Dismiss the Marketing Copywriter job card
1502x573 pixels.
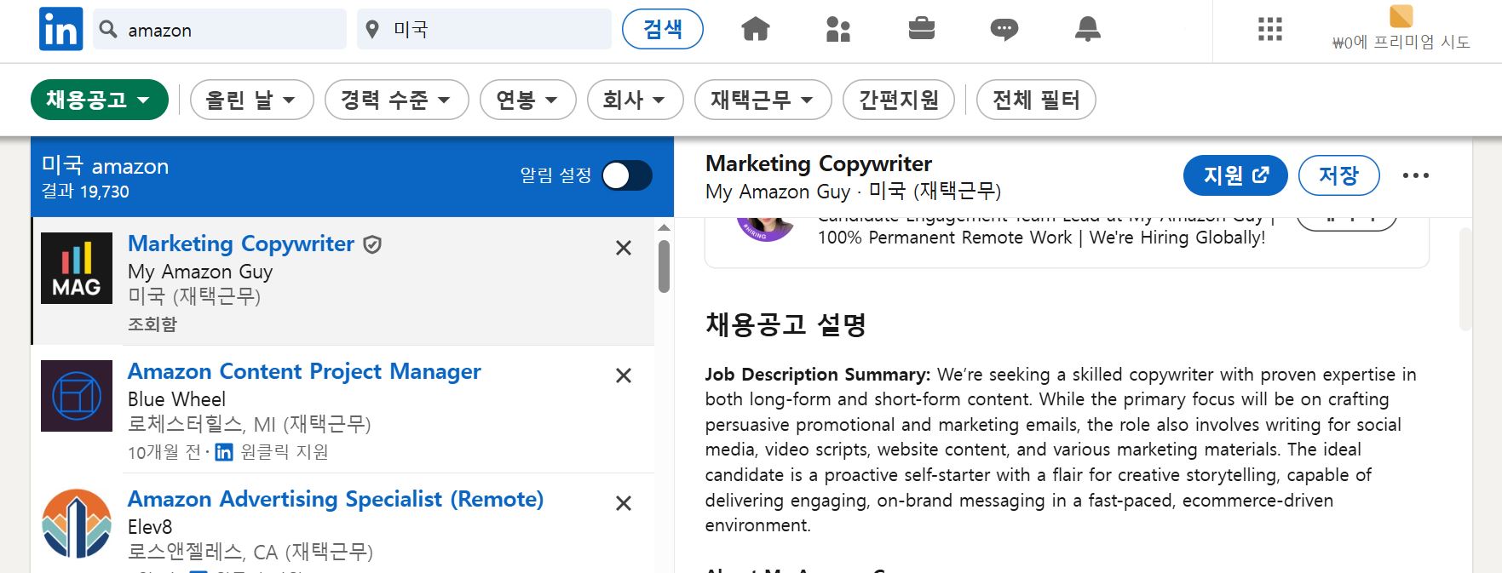[624, 248]
